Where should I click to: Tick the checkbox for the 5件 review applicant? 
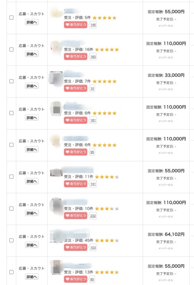point(11,18)
